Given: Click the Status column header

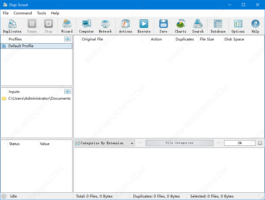Looking at the screenshot, I should click(23, 144).
